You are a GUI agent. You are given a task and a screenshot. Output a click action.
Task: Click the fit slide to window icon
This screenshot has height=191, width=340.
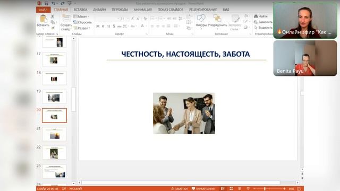point(299,189)
